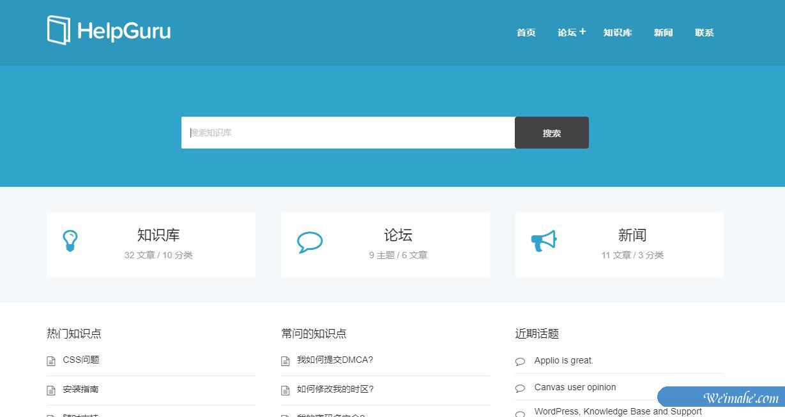Screen dimensions: 785x417
Task: Open the 如何修改我的时区? article link
Action: click(x=335, y=389)
